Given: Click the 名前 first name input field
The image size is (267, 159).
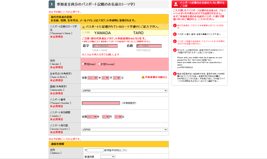Looking at the screenshot, I should pos(149,46).
